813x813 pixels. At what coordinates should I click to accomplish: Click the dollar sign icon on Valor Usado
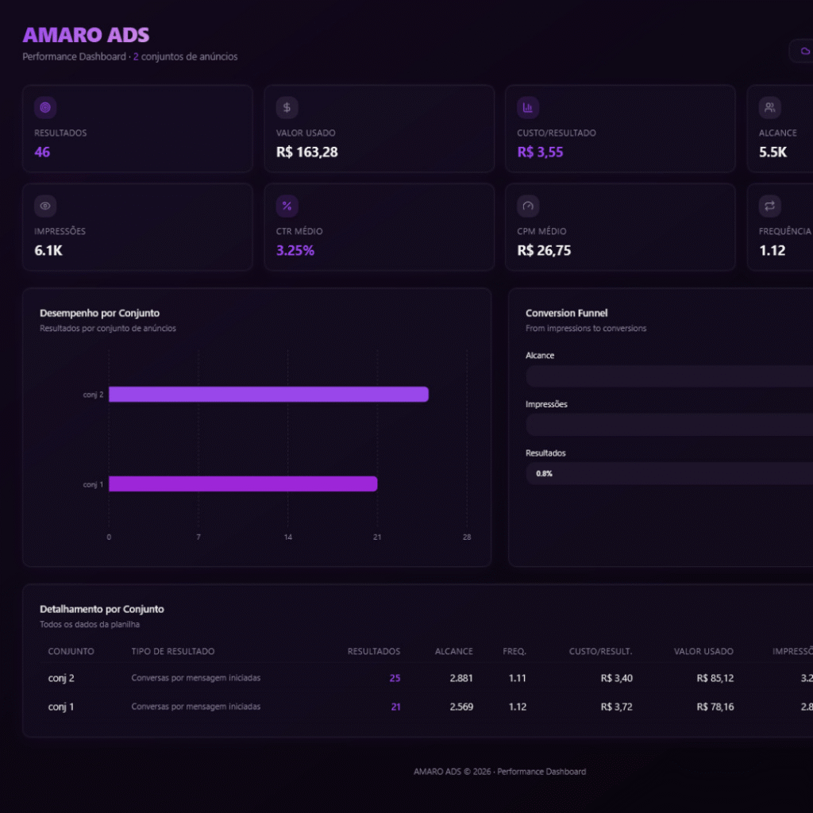pyautogui.click(x=287, y=108)
